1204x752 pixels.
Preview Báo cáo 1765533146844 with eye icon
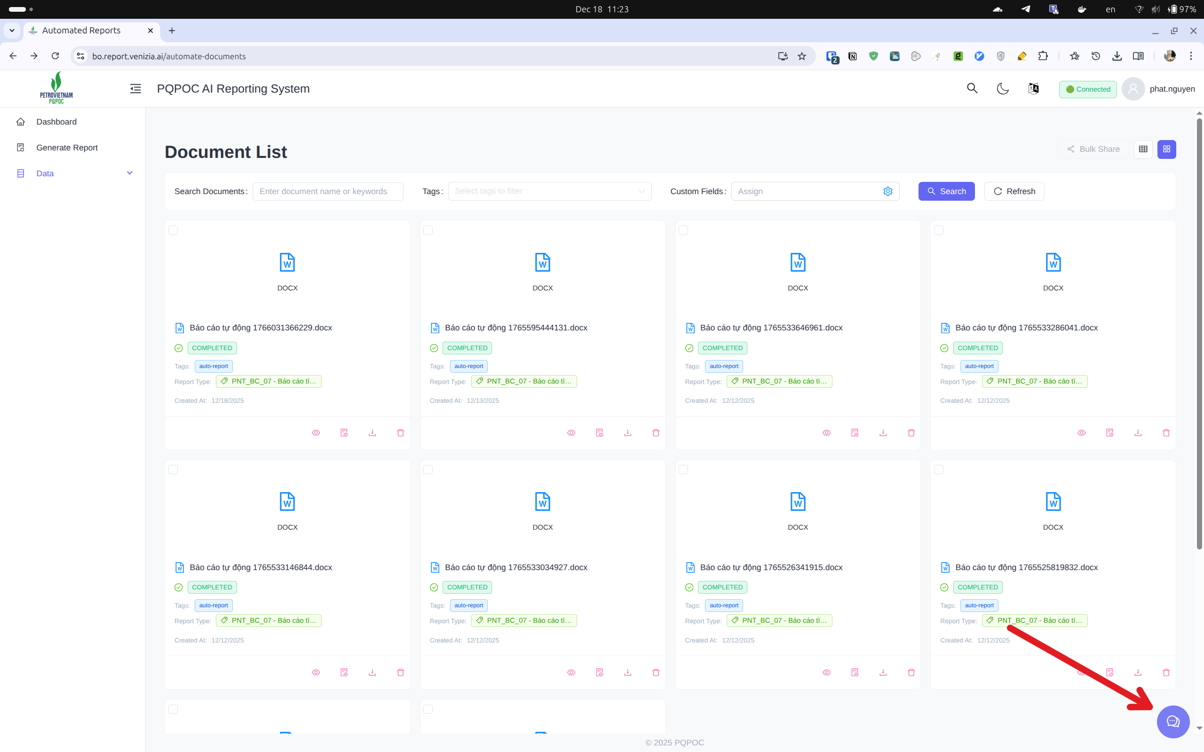point(316,672)
